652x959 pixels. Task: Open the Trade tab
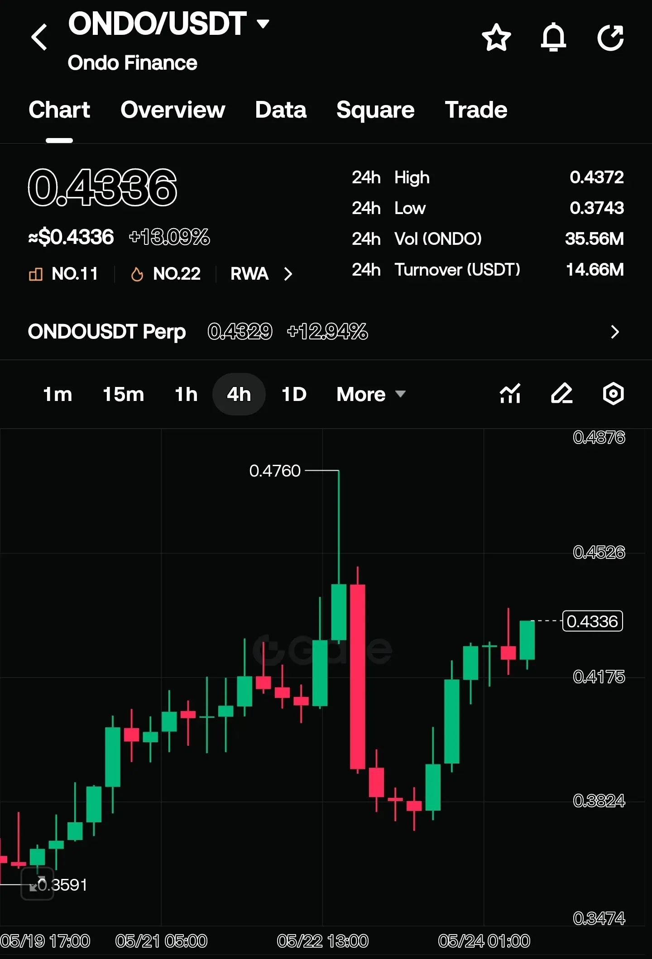[476, 110]
